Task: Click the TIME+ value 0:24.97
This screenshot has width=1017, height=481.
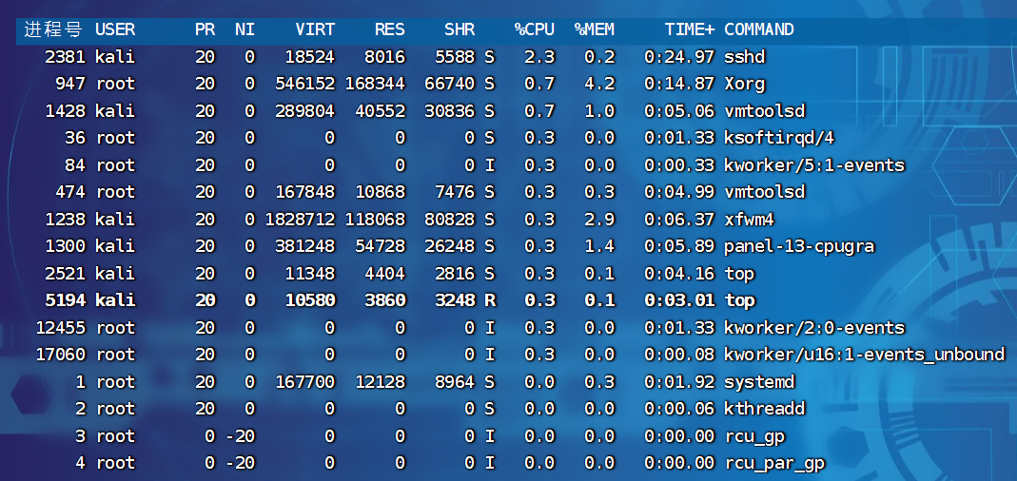Action: click(x=679, y=56)
